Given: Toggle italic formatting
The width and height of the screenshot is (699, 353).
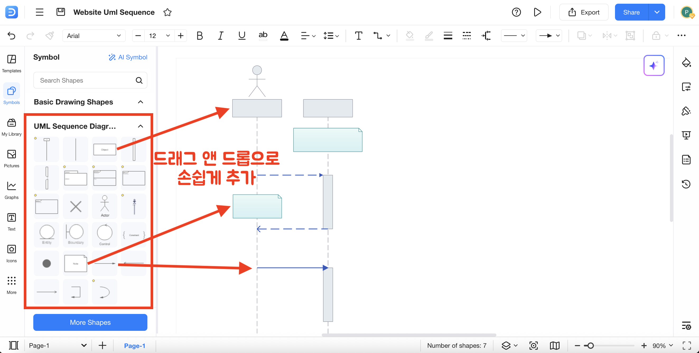Looking at the screenshot, I should point(221,36).
